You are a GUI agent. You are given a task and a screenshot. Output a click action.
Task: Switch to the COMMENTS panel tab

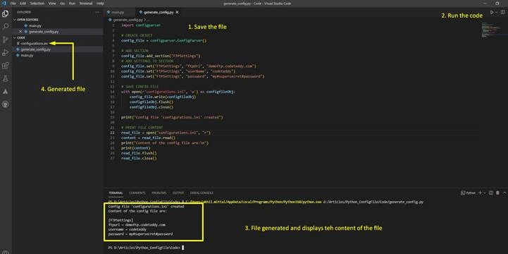(137, 193)
